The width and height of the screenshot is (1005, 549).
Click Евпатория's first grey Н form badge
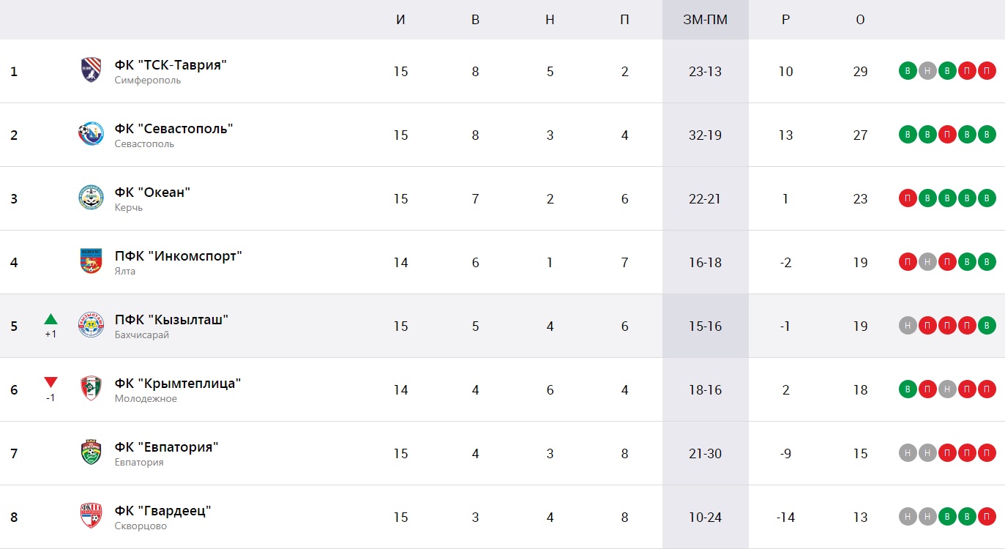908,453
